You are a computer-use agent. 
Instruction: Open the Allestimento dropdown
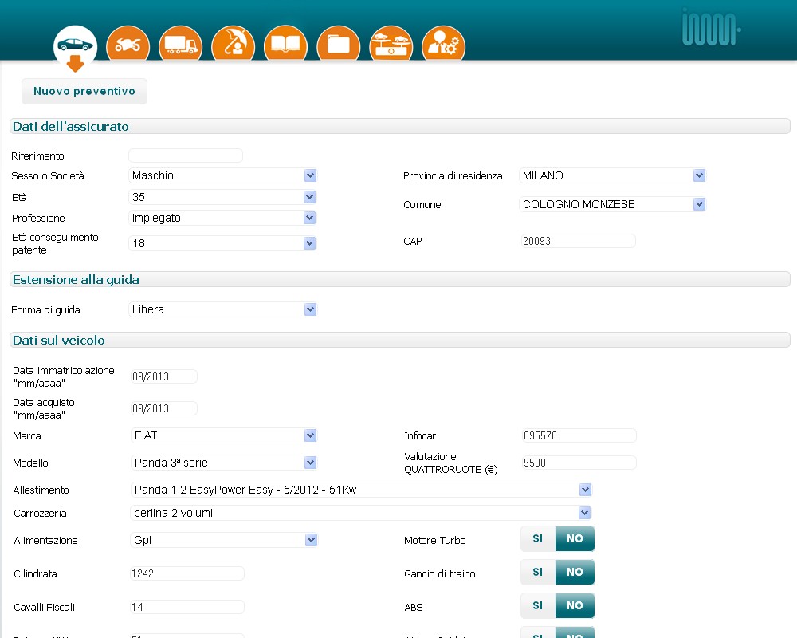click(x=361, y=490)
